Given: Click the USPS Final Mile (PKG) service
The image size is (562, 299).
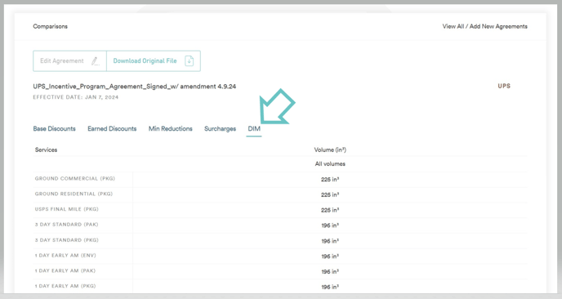Looking at the screenshot, I should 67,209.
